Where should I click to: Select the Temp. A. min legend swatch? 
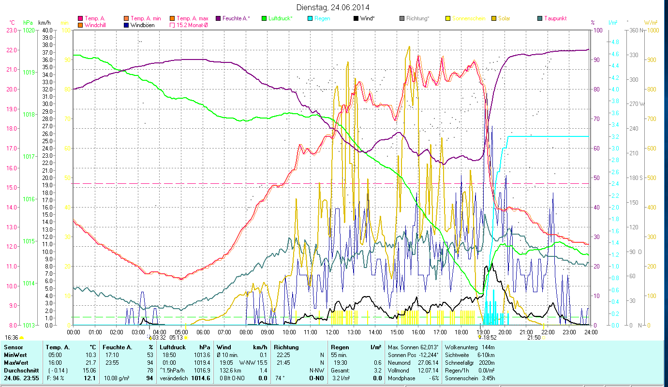click(x=127, y=18)
